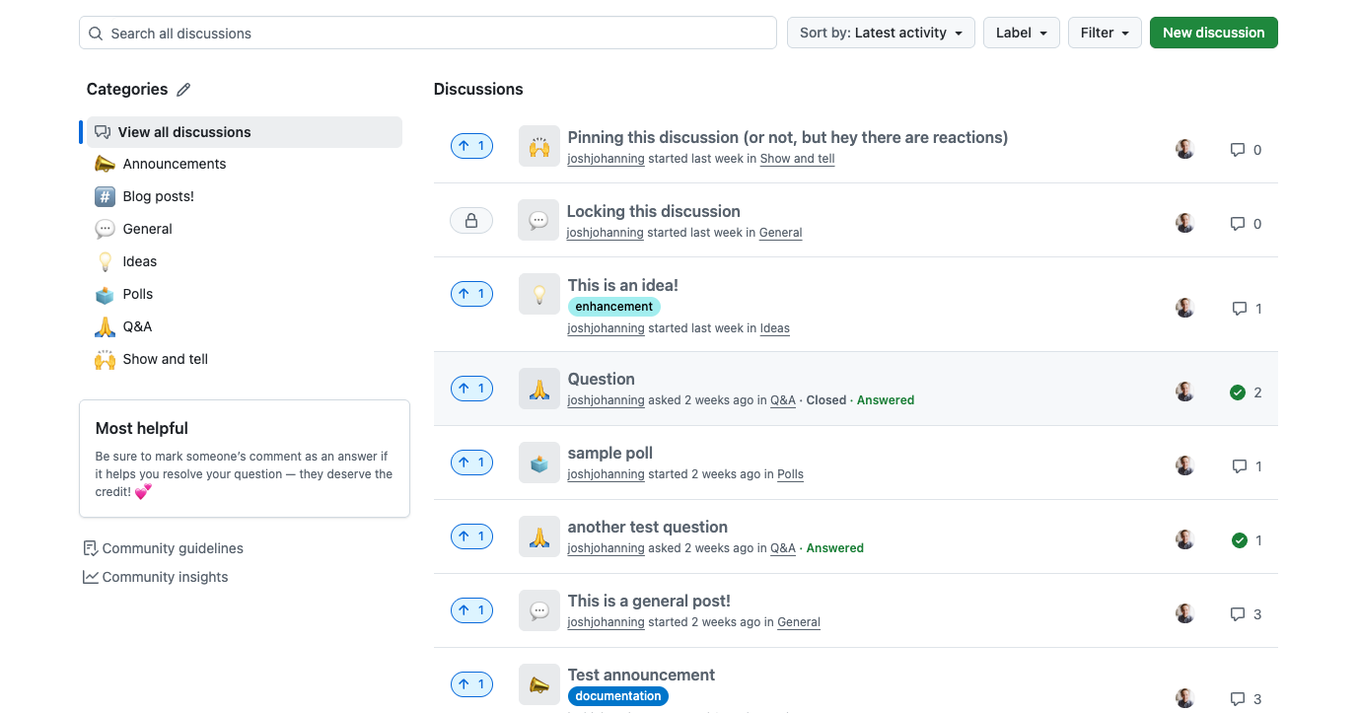Select the Ideas light bulb category icon

104,260
